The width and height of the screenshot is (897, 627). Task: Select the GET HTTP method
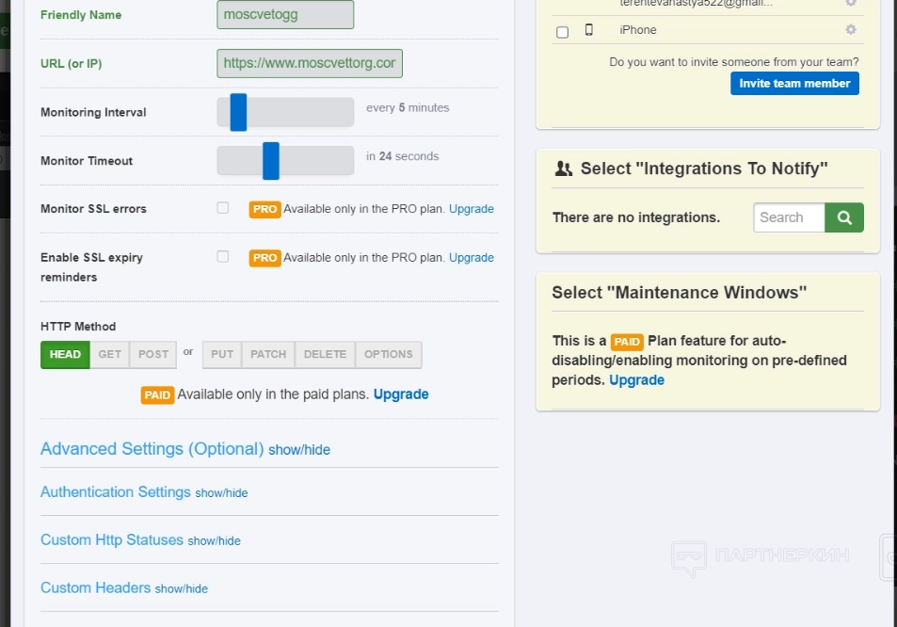pyautogui.click(x=110, y=354)
